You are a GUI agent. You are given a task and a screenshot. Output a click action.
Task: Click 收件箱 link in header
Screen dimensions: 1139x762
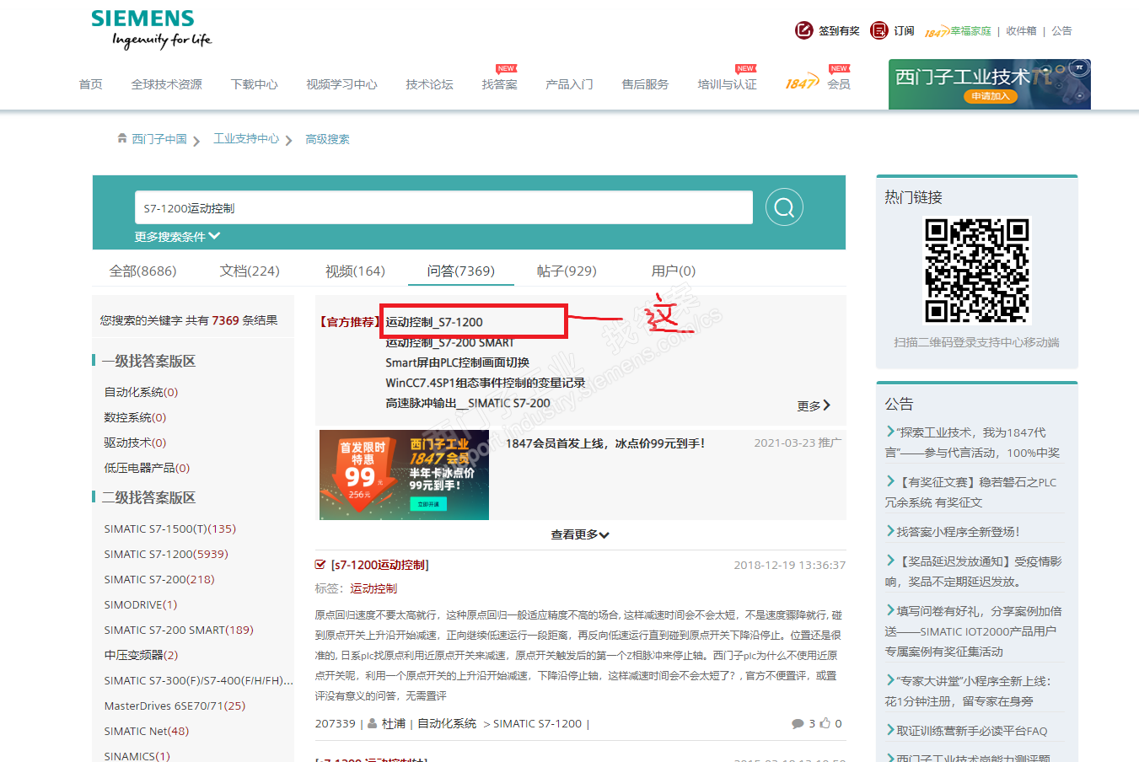point(1021,31)
